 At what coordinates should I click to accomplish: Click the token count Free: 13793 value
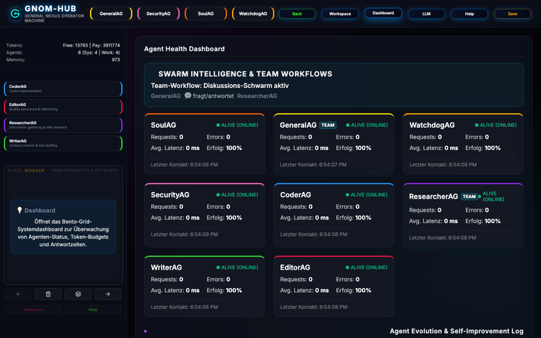[75, 45]
